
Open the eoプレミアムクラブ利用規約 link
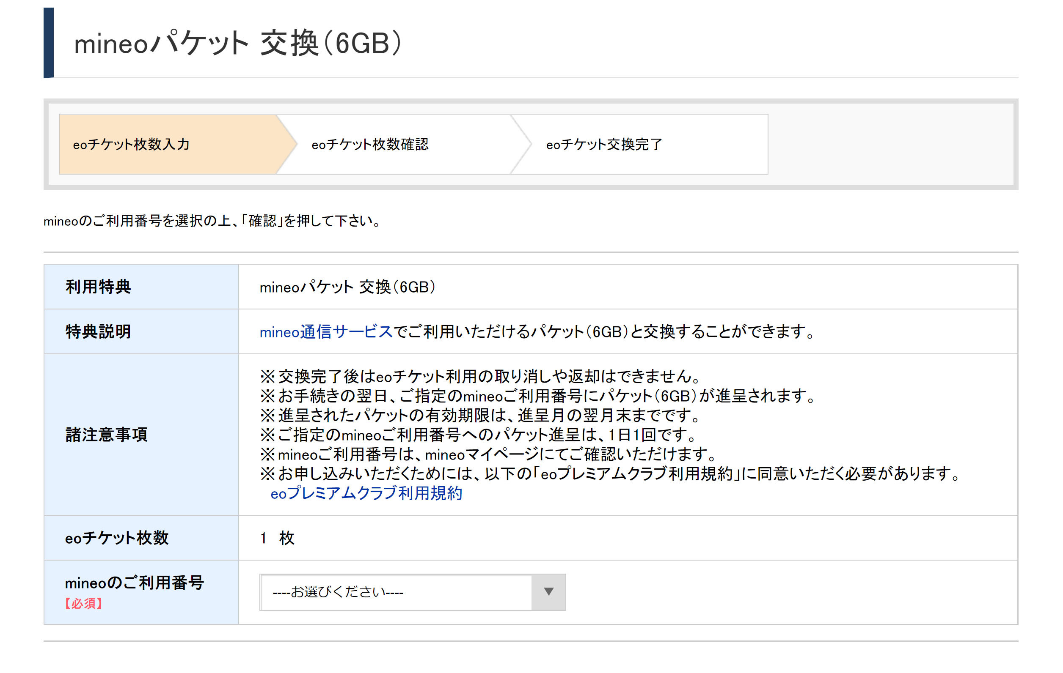pos(366,493)
